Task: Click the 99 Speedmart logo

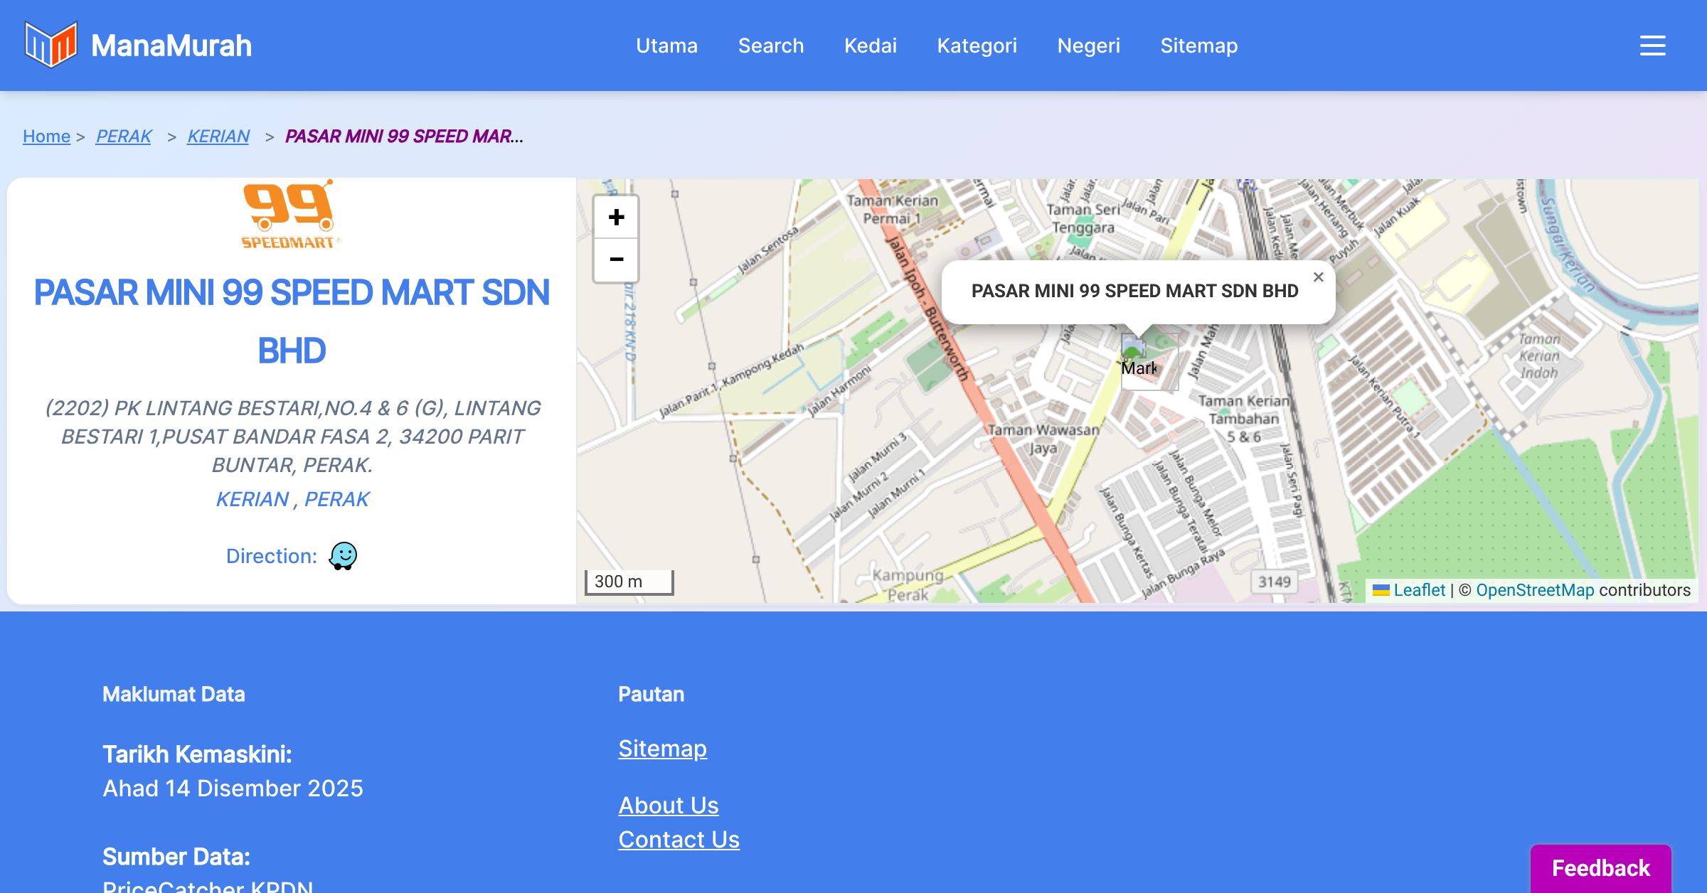Action: (289, 215)
